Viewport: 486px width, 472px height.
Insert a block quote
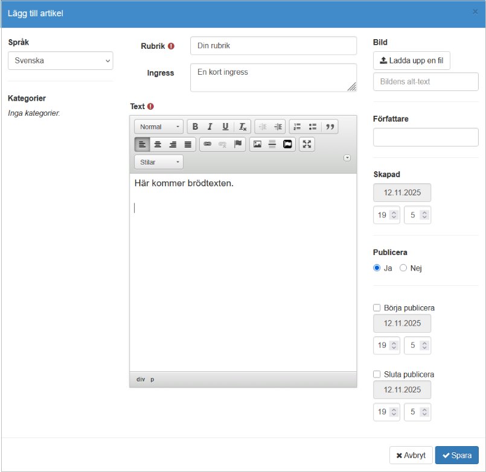330,127
